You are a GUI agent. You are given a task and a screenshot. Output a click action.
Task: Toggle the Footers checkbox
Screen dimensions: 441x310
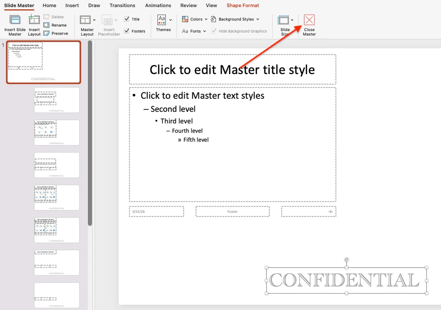click(x=127, y=31)
